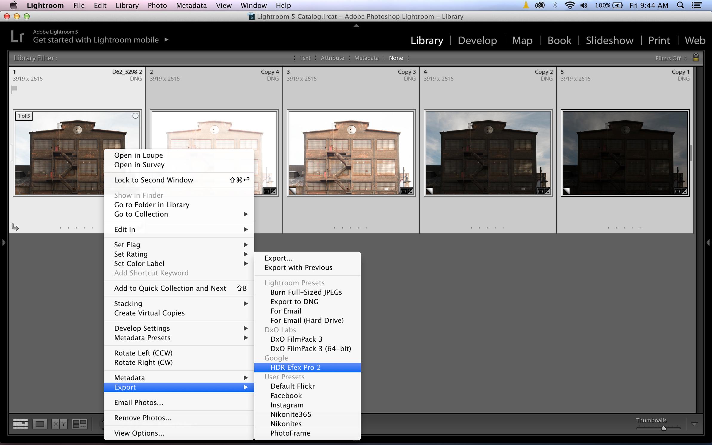Screen dimensions: 712x445
Task: Click crop badge on Copy 3 thumbnail
Action: pos(403,191)
